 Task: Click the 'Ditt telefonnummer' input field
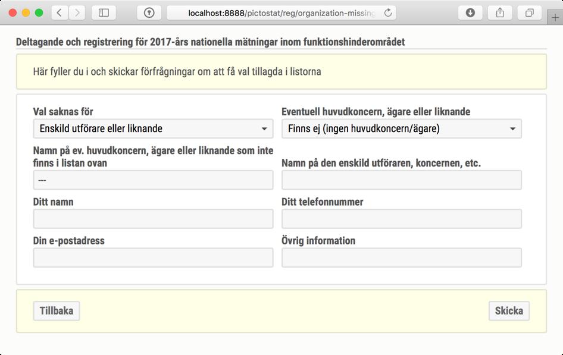click(x=402, y=219)
